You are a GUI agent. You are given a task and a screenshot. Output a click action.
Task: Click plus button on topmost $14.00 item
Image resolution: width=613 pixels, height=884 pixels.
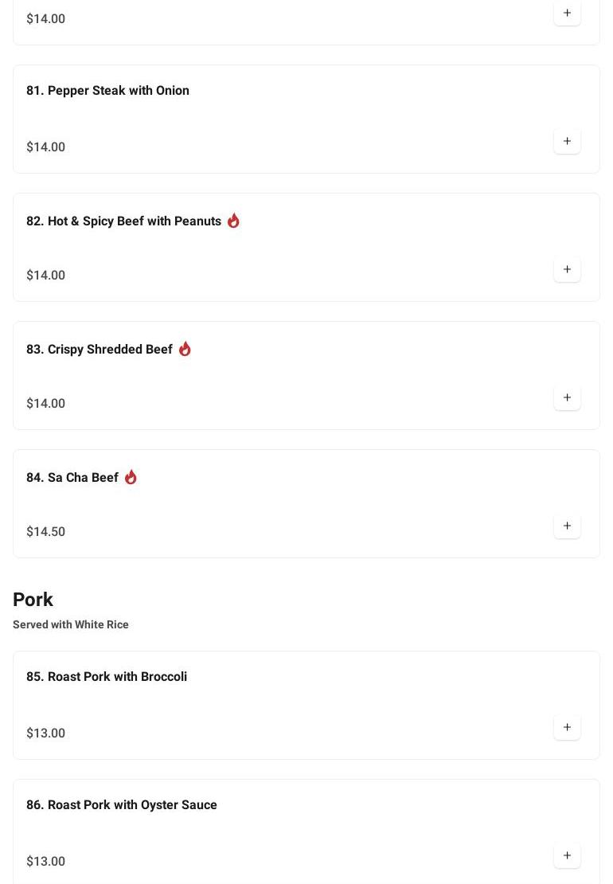point(567,14)
